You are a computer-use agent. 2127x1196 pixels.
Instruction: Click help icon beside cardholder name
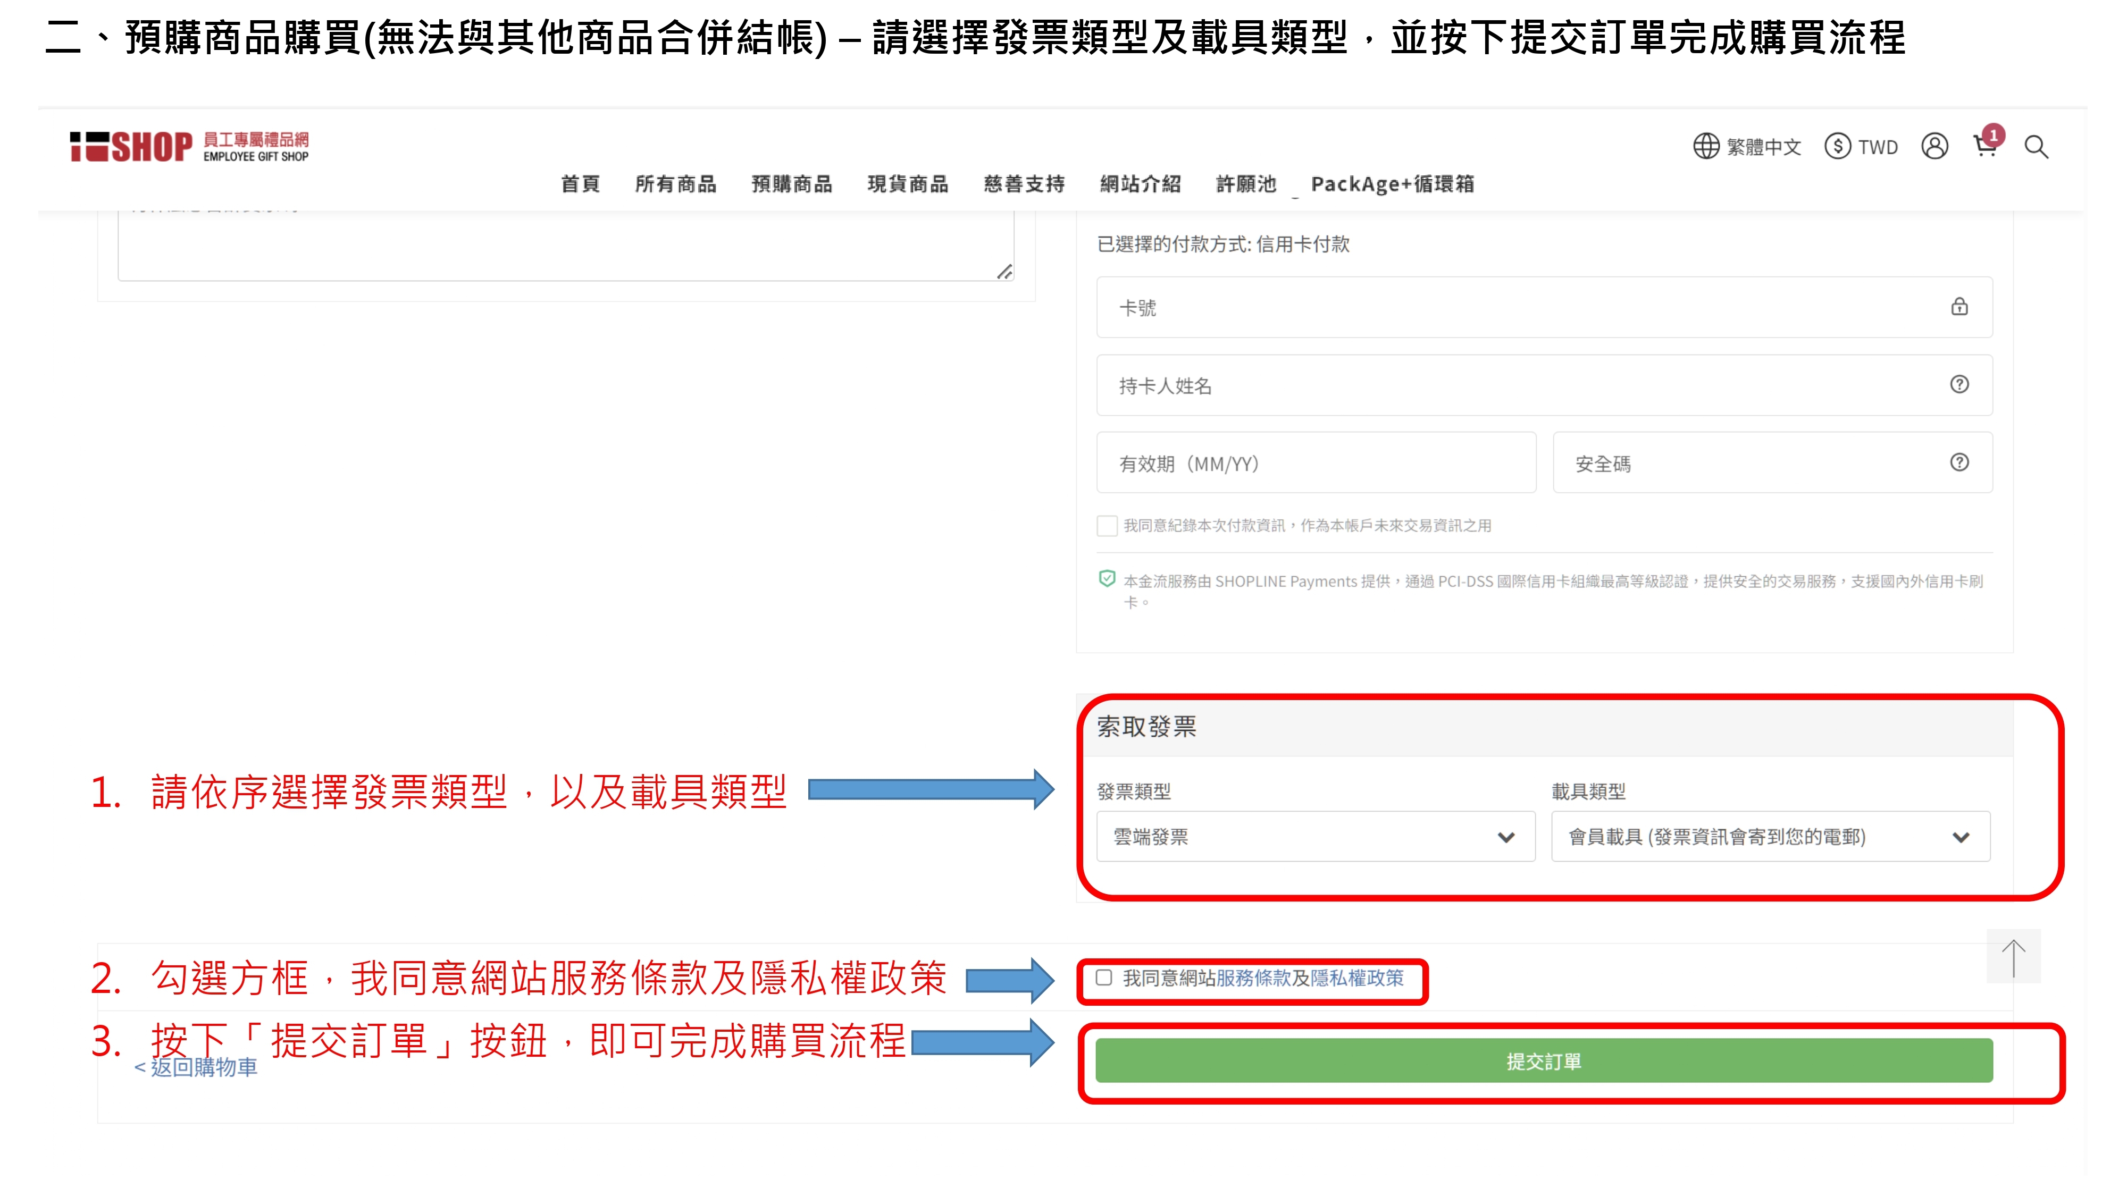coord(1959,385)
